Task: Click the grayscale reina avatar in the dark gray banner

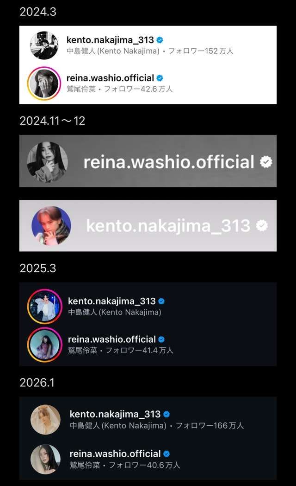Action: (47, 162)
